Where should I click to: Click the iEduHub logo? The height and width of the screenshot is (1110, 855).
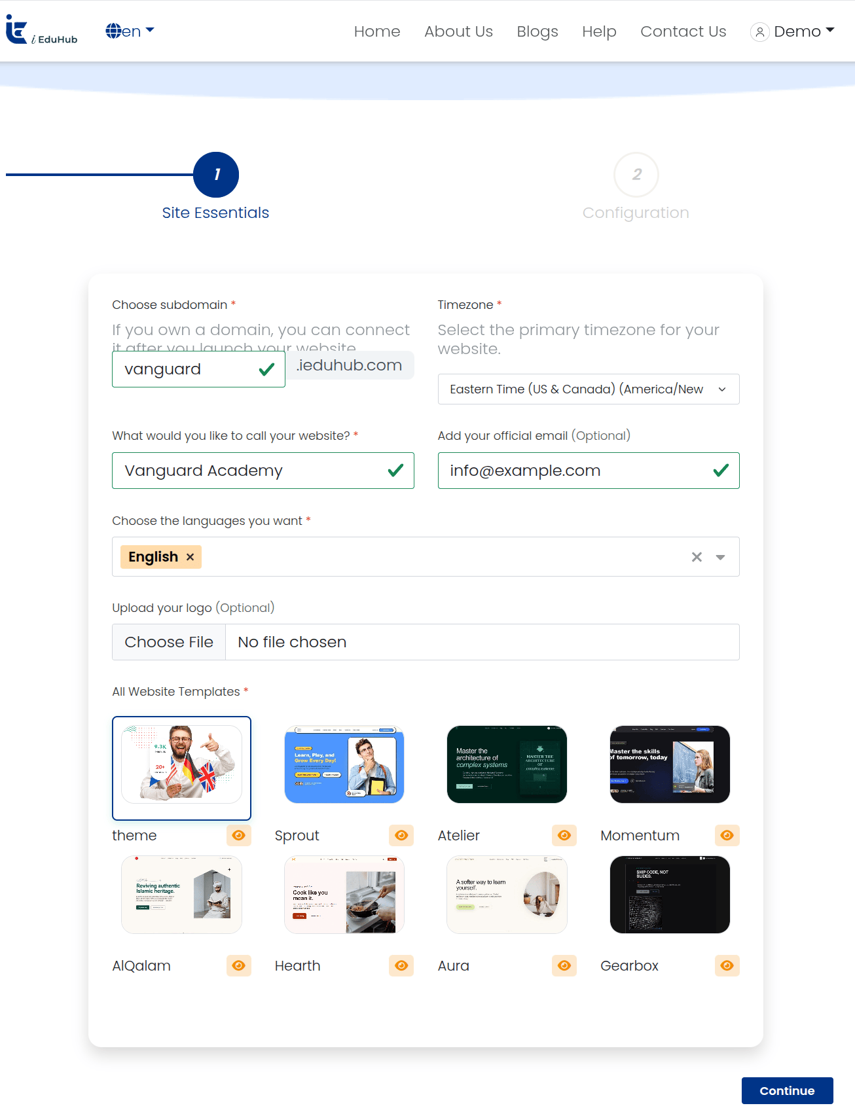pos(42,31)
